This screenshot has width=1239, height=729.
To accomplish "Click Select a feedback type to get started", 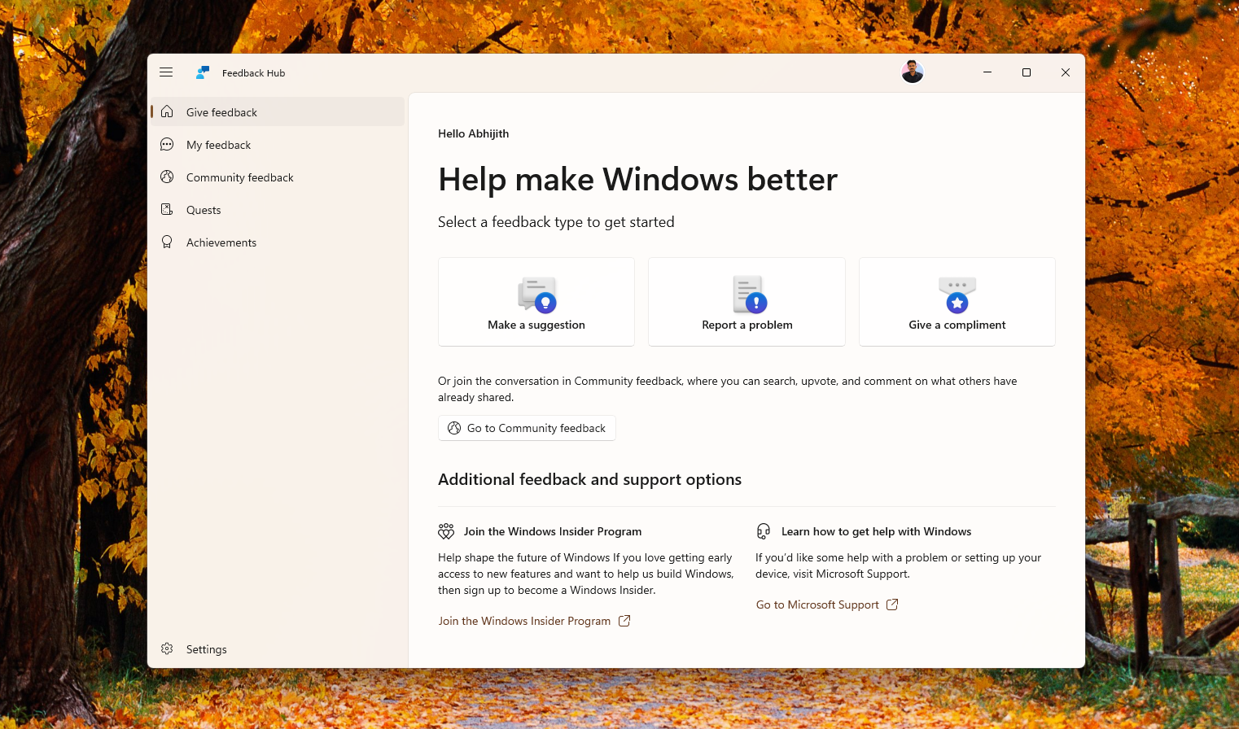I will (x=556, y=222).
